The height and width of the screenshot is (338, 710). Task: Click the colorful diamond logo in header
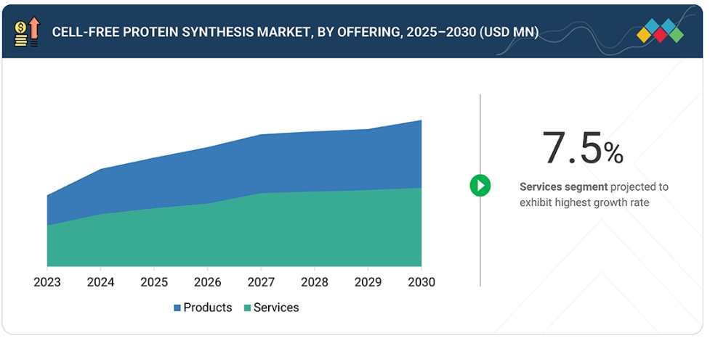click(660, 30)
